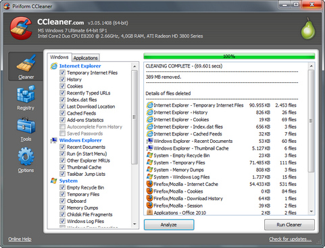Screen dimensions: 325x248
Task: Click Applications icon on Office 2010 result
Action: (149, 212)
